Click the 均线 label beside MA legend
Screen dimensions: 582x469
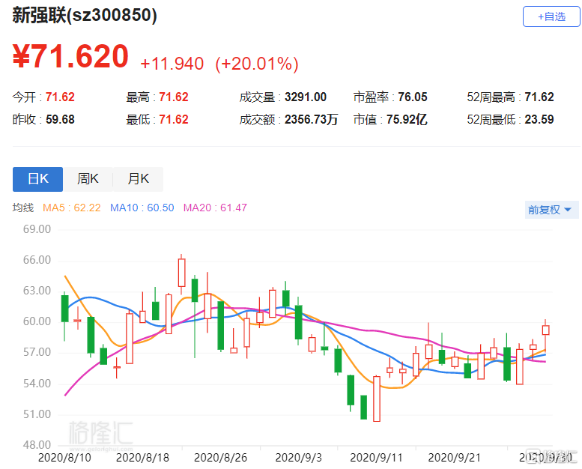pos(23,208)
